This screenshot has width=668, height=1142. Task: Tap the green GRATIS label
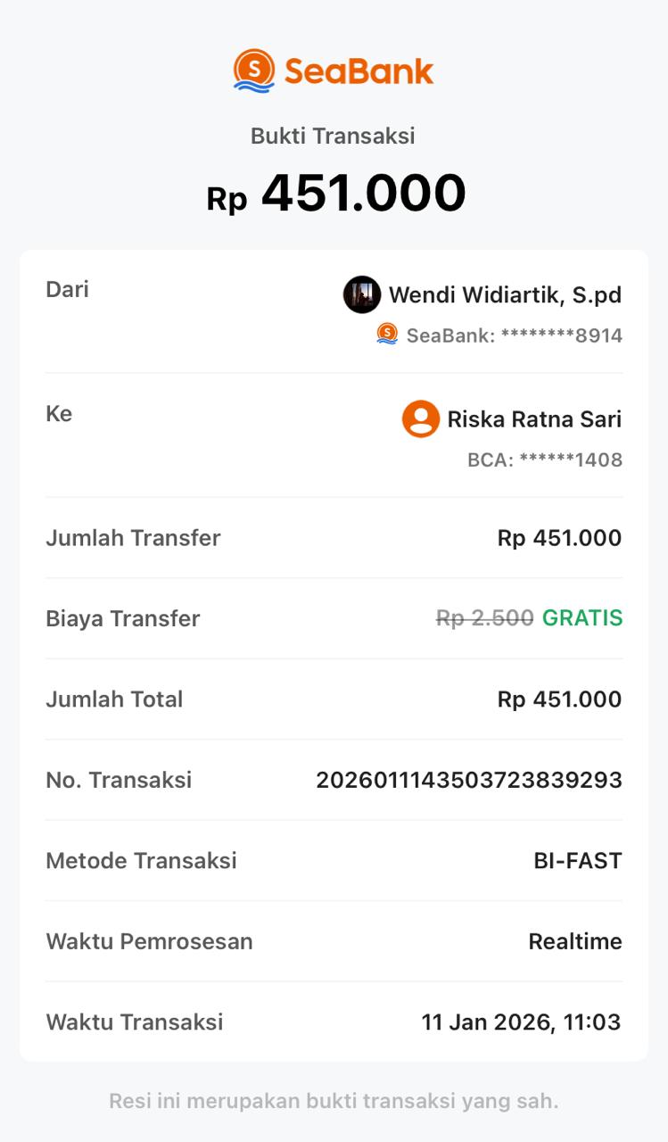tap(582, 618)
